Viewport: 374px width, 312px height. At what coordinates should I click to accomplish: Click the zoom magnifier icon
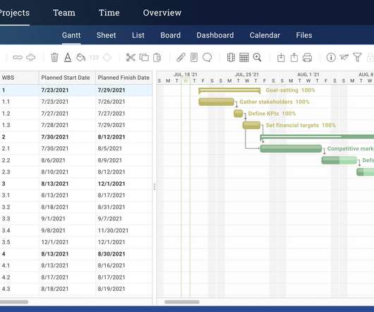[257, 57]
